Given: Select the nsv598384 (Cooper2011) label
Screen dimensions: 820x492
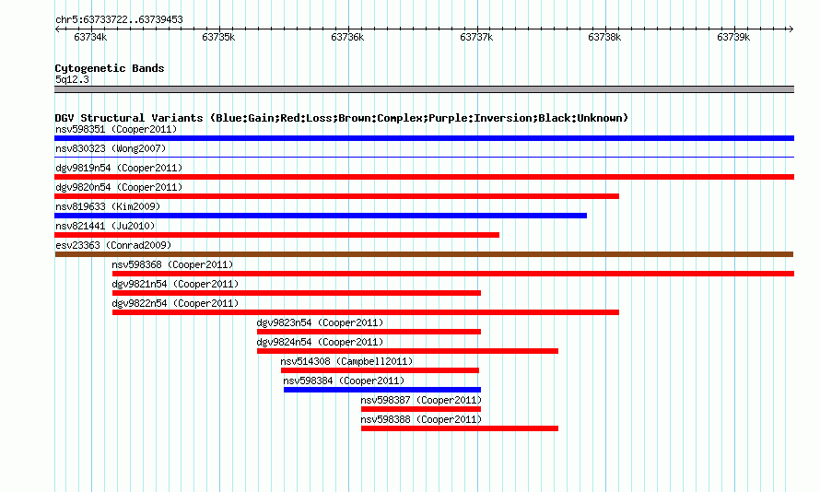Looking at the screenshot, I should (344, 381).
